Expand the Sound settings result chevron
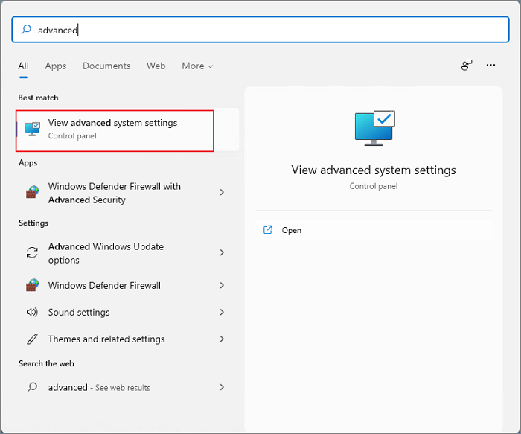521x434 pixels. click(x=222, y=313)
